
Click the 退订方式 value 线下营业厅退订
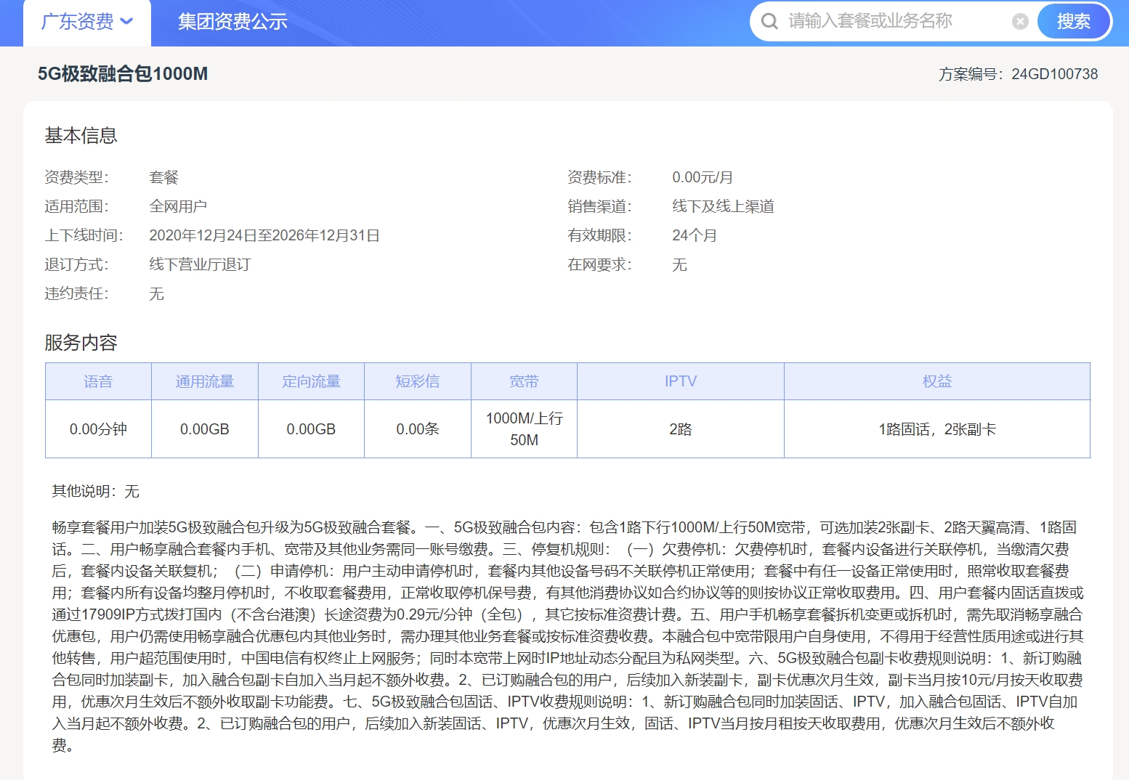[x=200, y=264]
